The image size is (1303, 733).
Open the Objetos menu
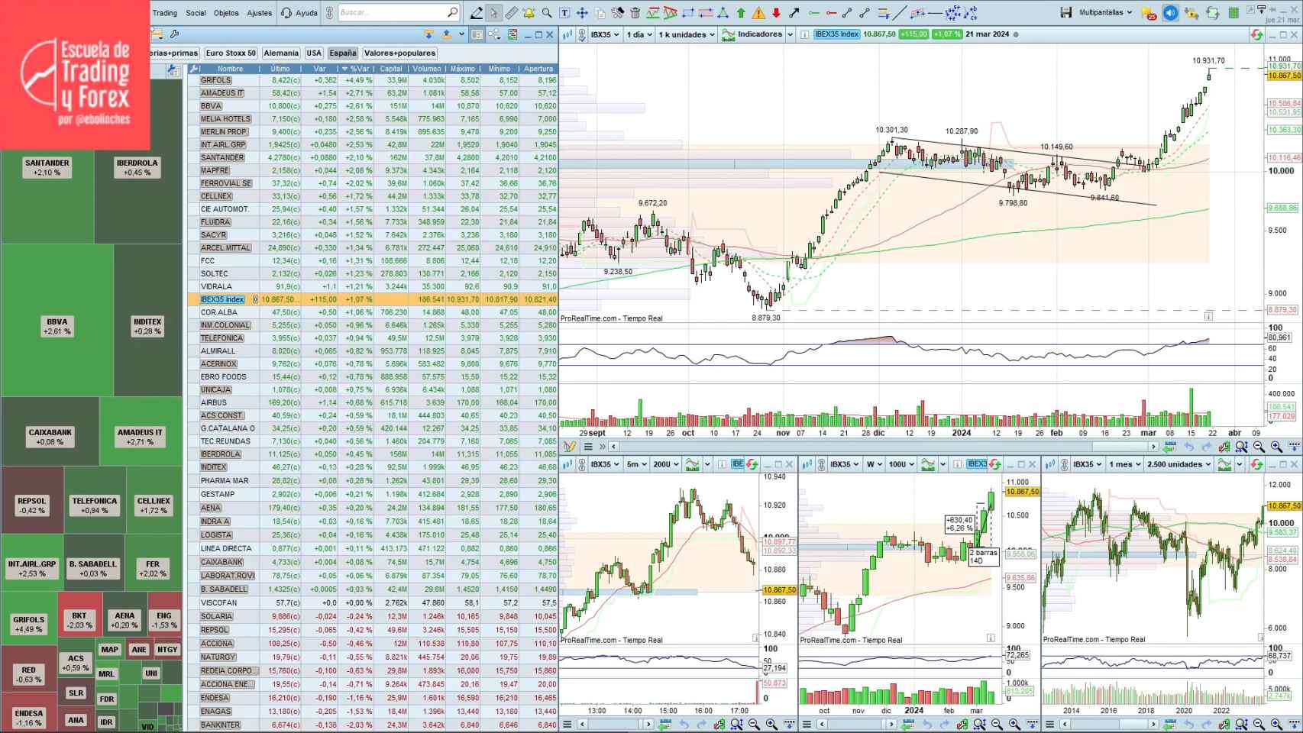pyautogui.click(x=226, y=12)
